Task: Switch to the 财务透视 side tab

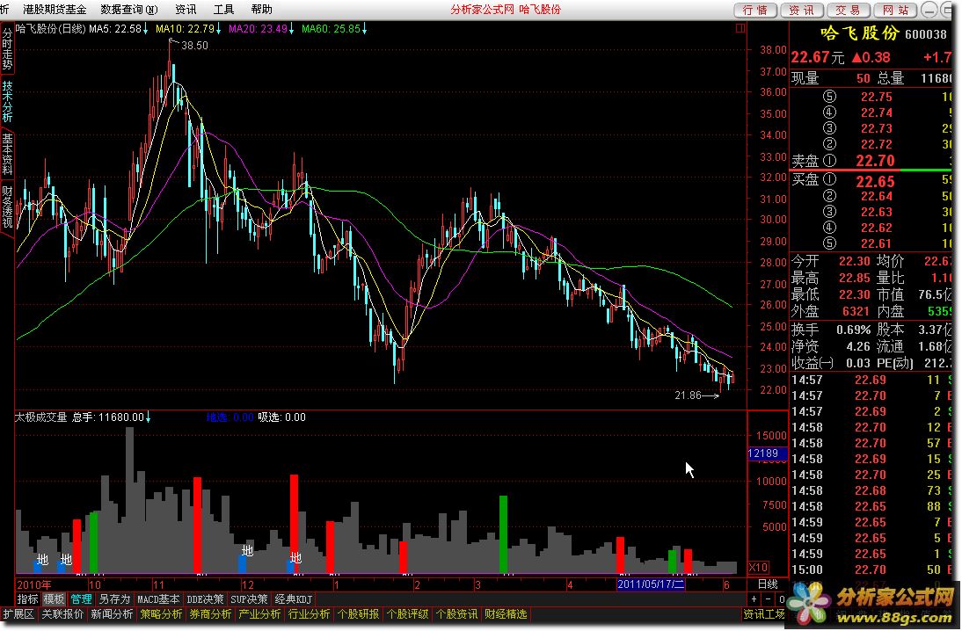Action: [x=7, y=207]
